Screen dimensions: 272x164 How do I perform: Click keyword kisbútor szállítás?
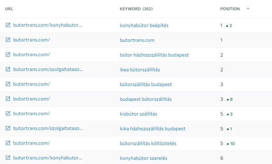138,114
